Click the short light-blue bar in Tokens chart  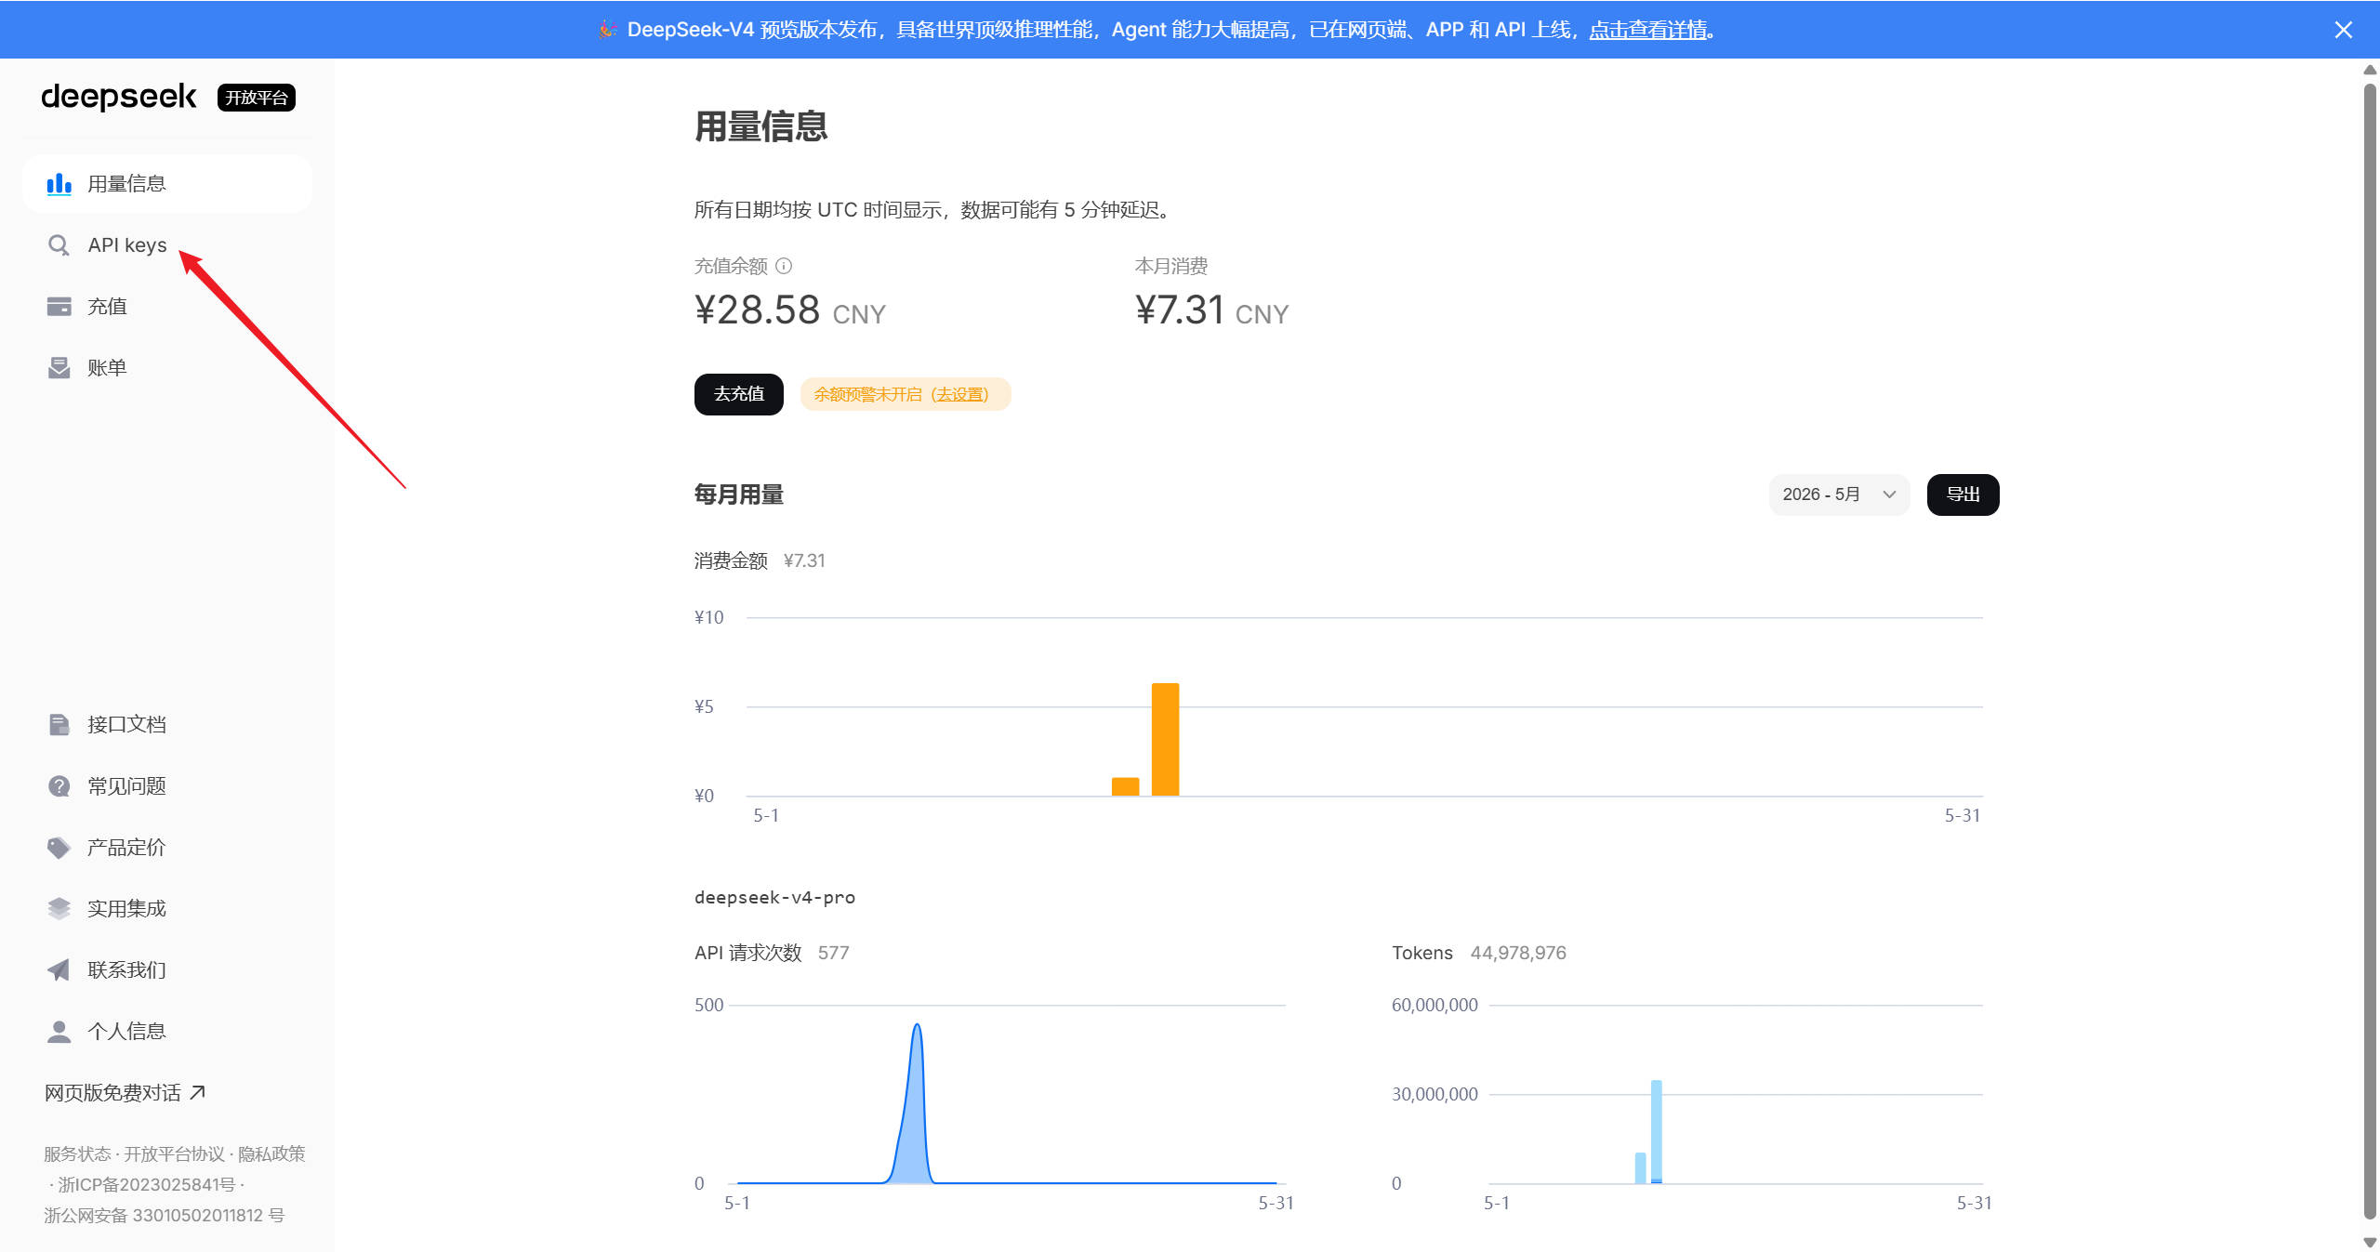coord(1640,1167)
